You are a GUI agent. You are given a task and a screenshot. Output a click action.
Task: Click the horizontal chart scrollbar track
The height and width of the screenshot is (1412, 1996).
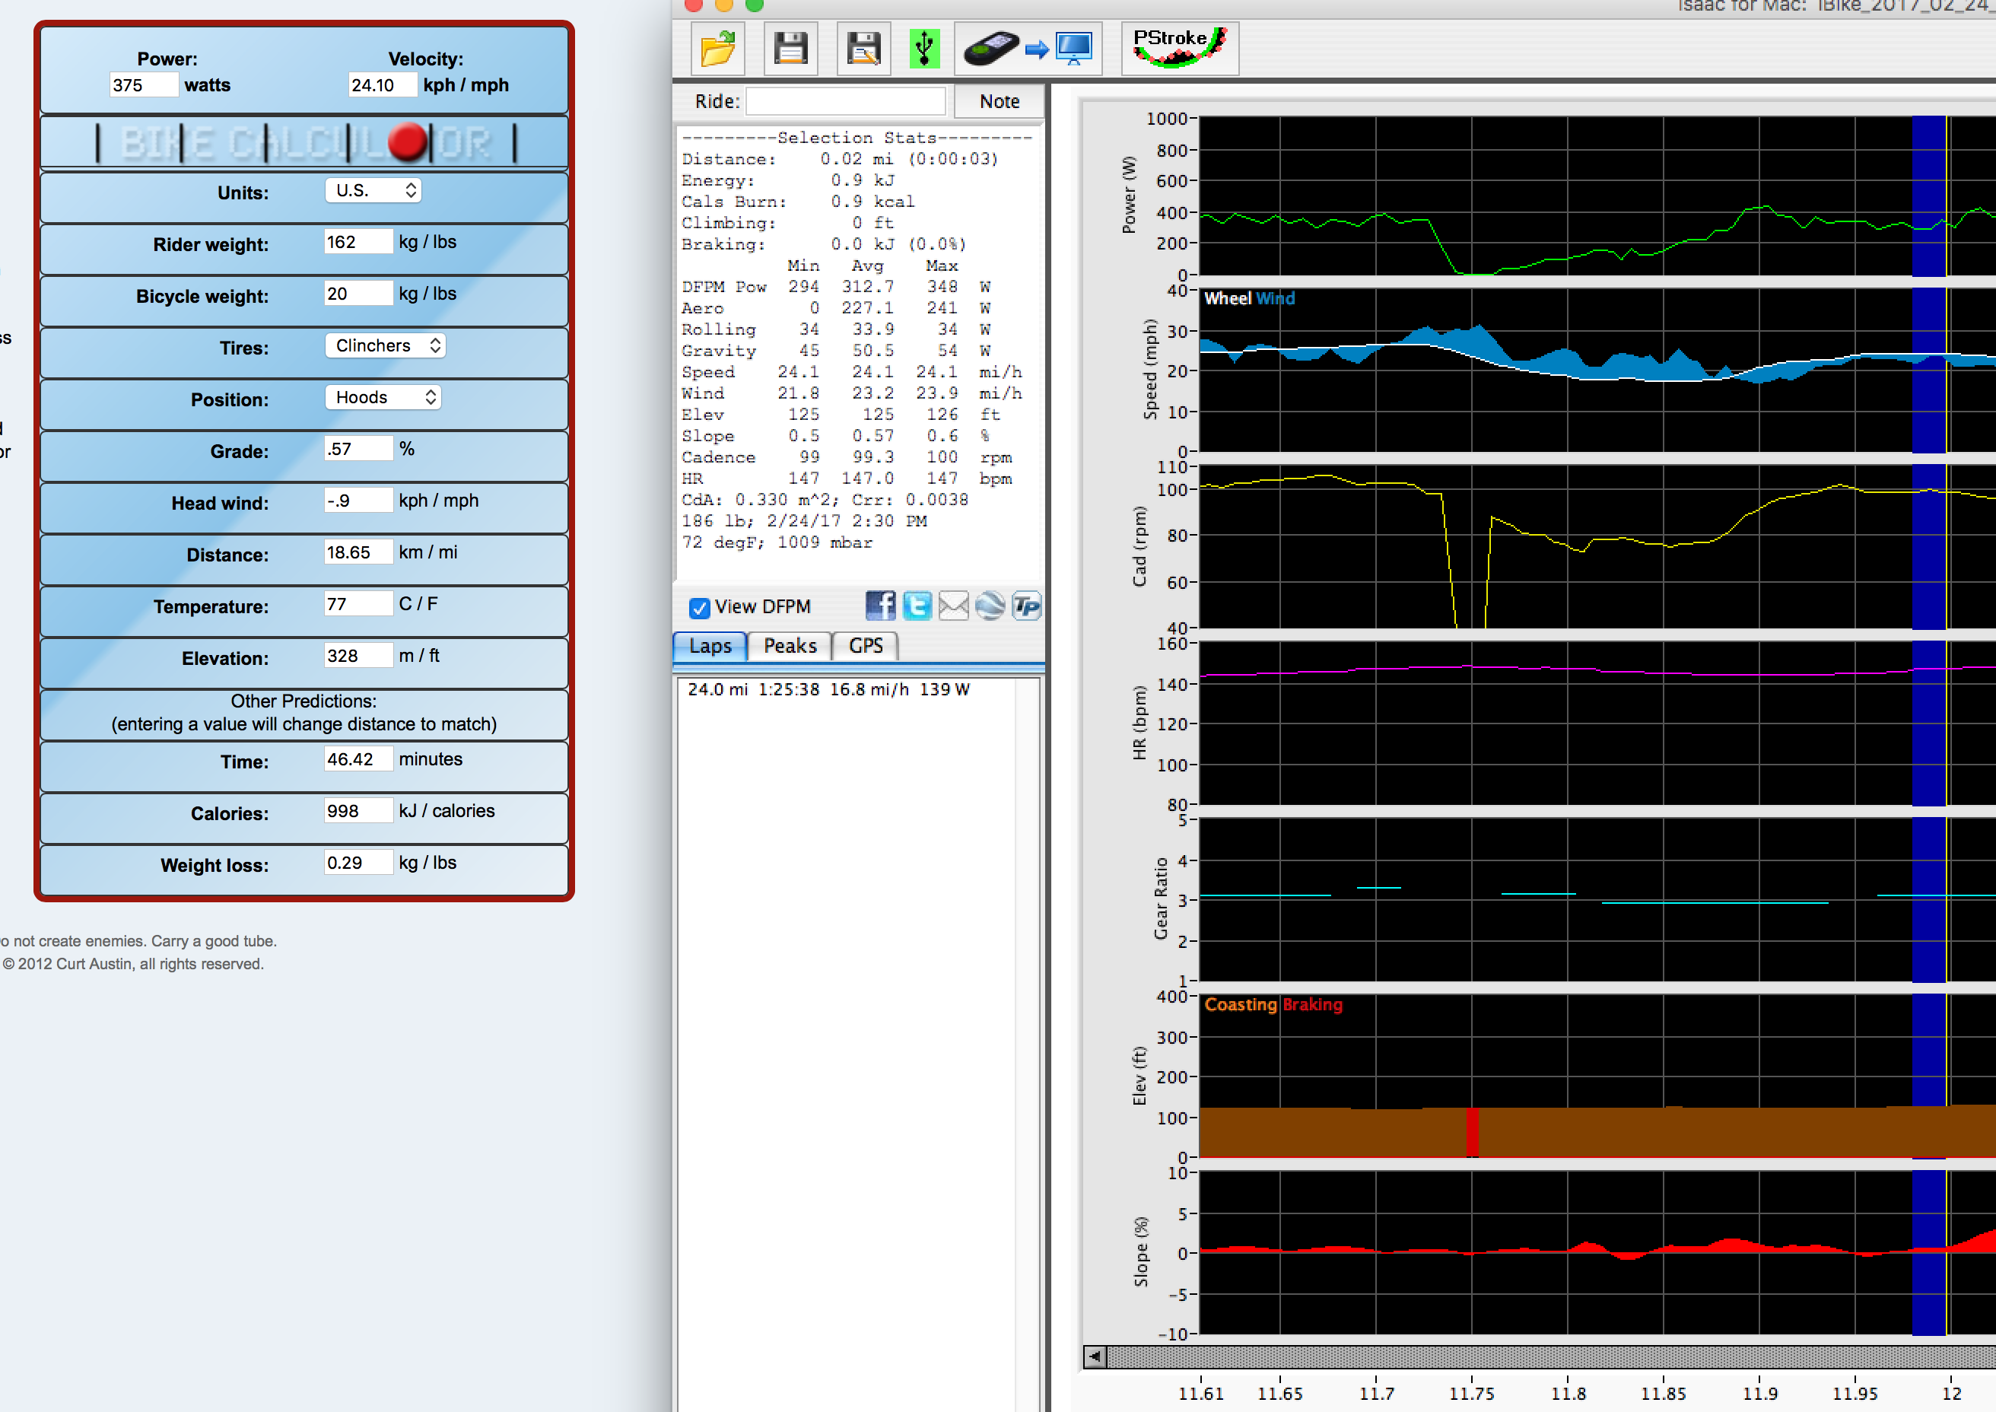[1551, 1356]
